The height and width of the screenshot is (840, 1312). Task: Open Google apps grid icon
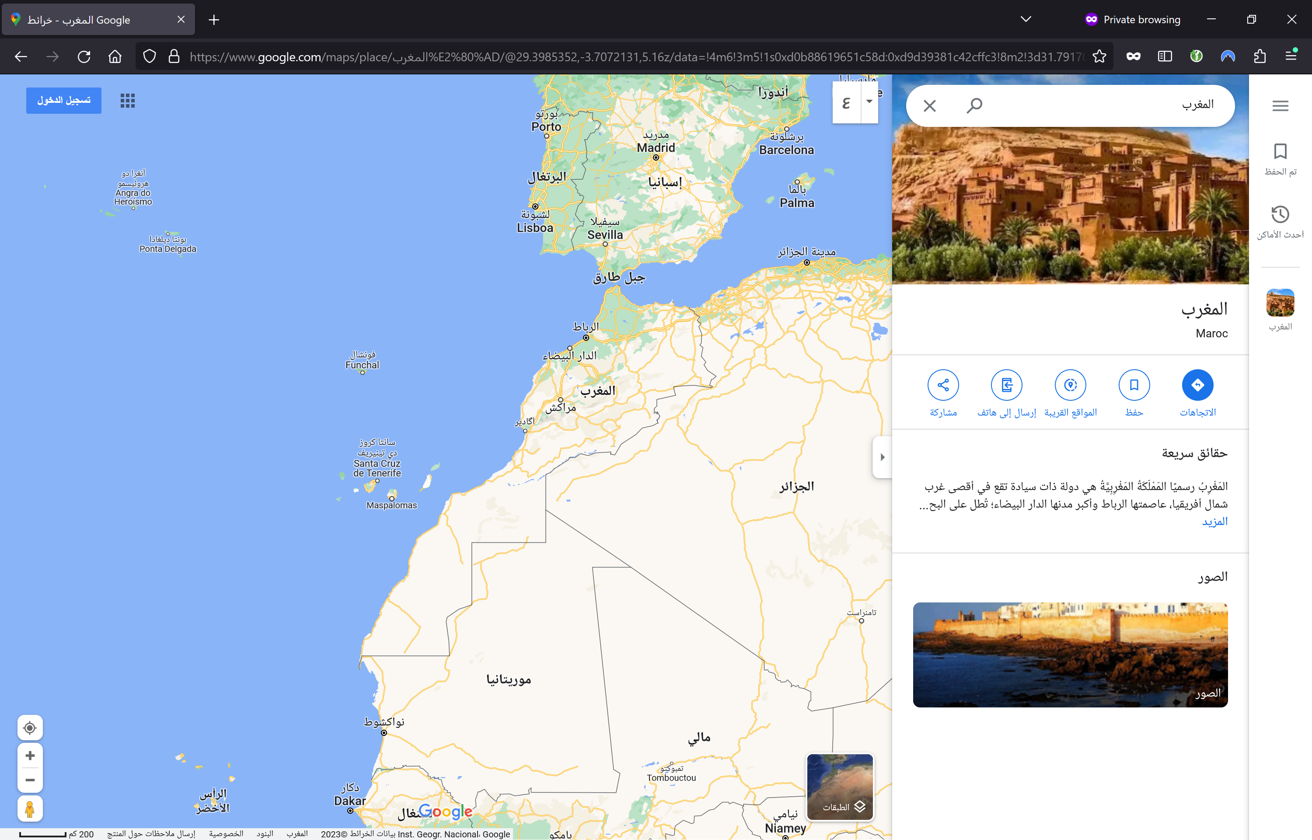pos(128,100)
